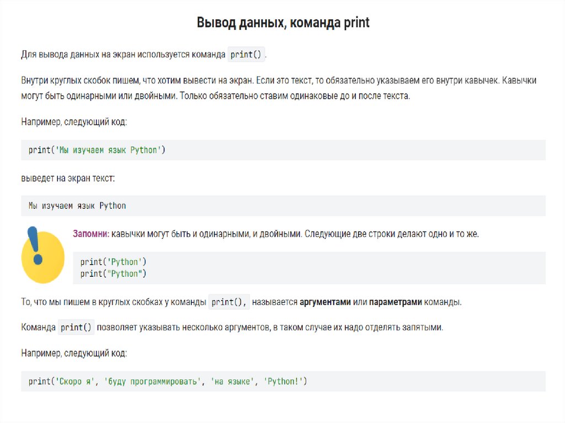Click the output block "Мы изучаем язык Python"
Viewport: 565px width, 423px height.
pyautogui.click(x=77, y=206)
